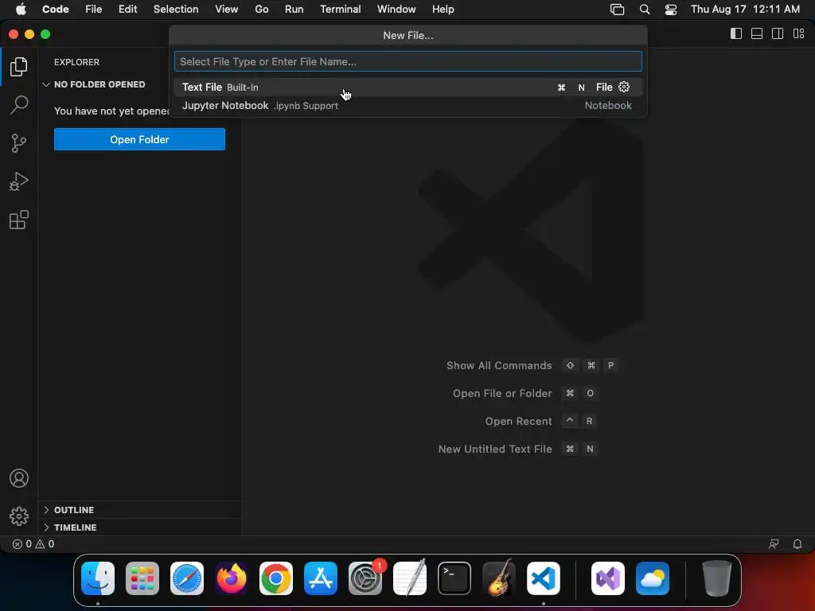Choose Text File Built-In option
The width and height of the screenshot is (815, 611).
pos(408,87)
